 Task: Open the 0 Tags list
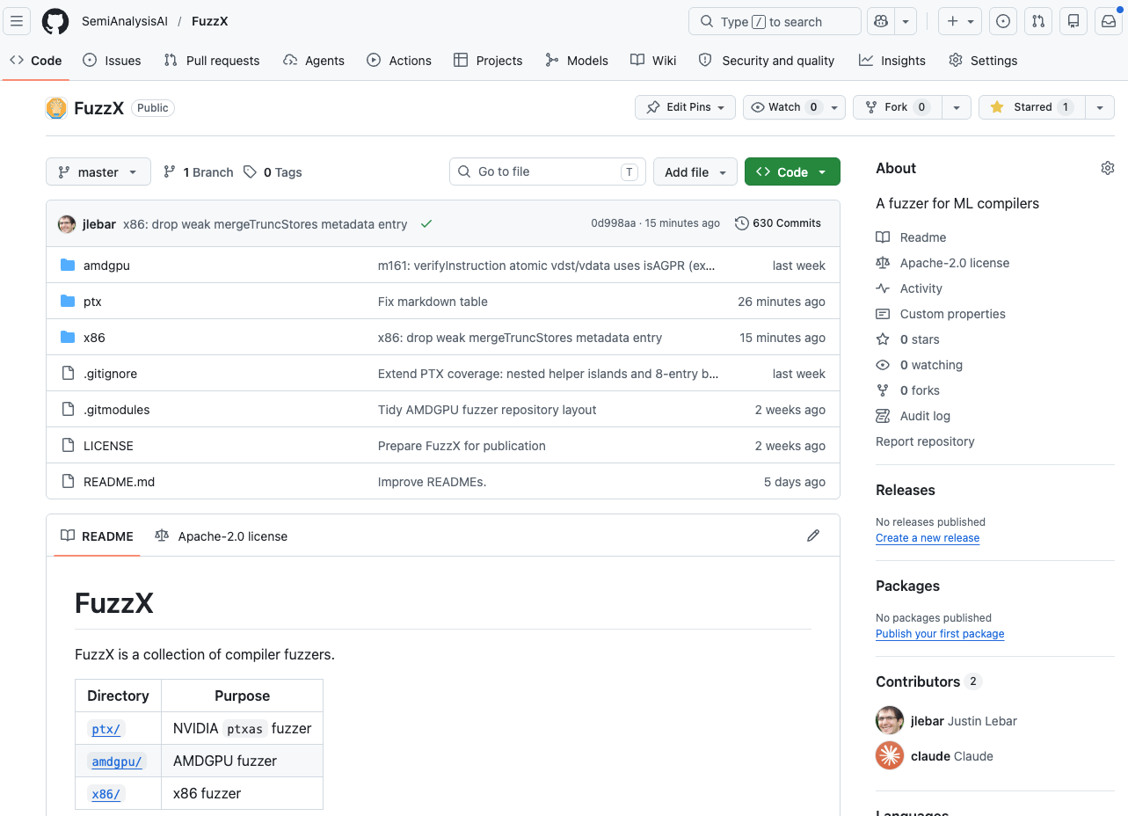(273, 172)
